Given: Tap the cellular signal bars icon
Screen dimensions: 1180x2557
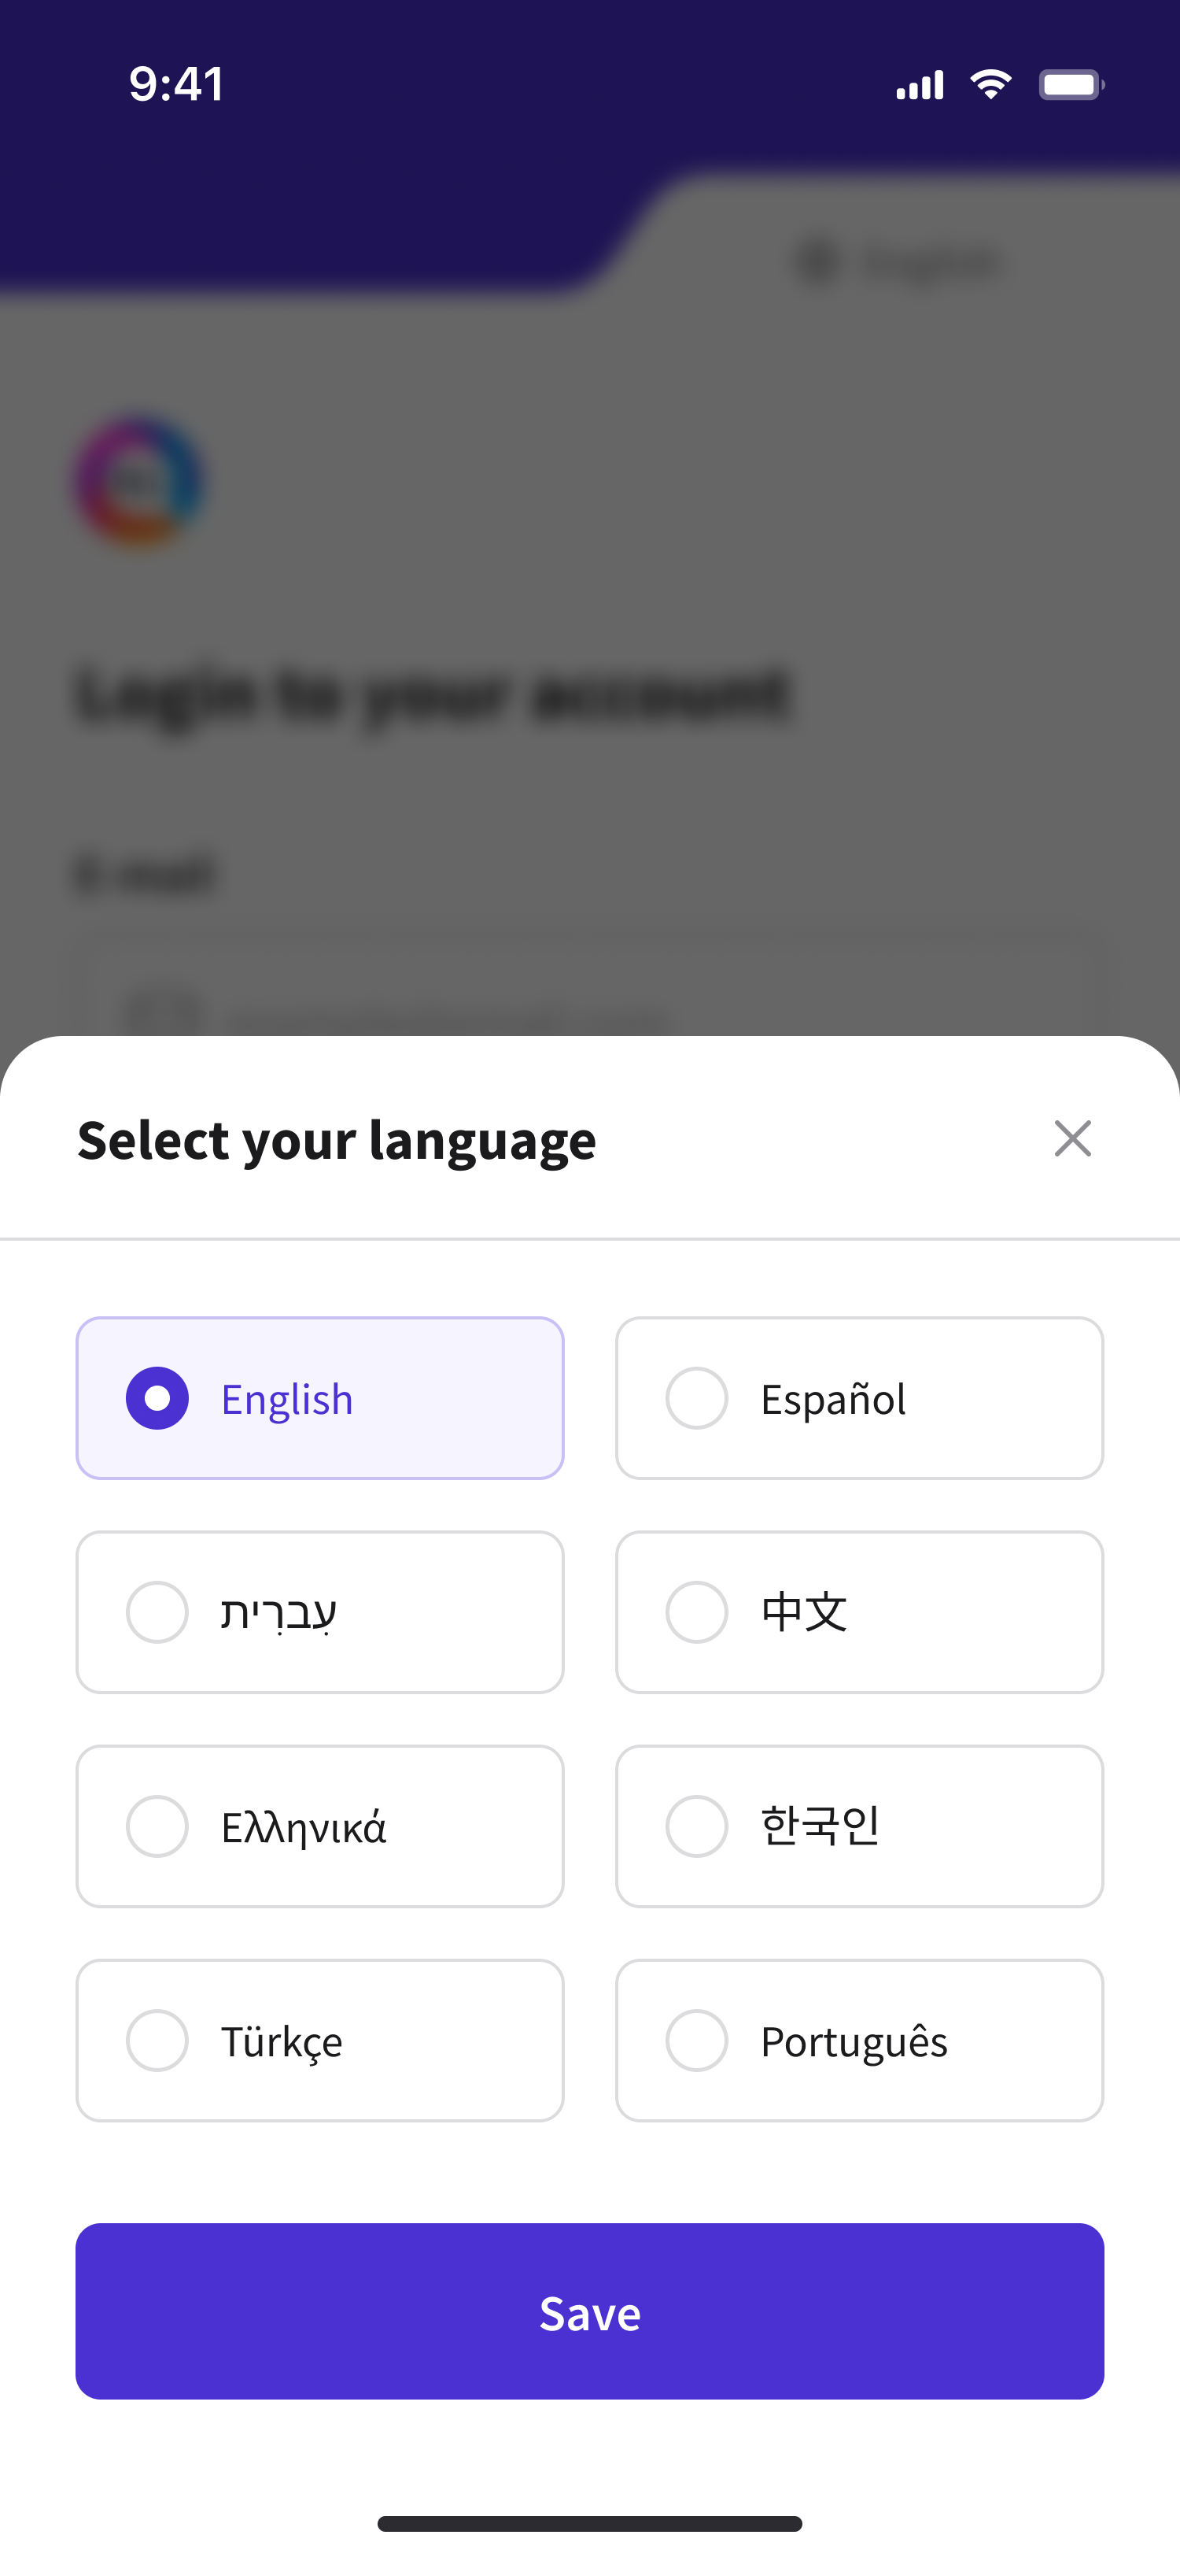Looking at the screenshot, I should pyautogui.click(x=919, y=85).
